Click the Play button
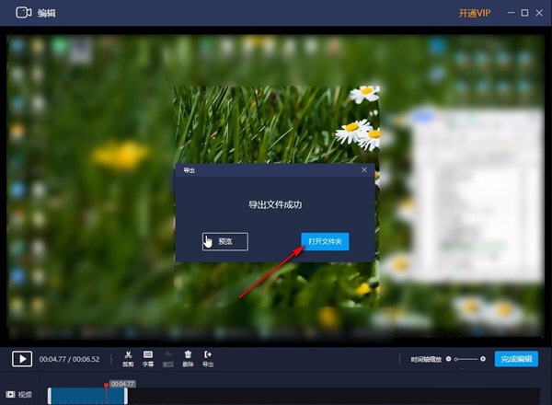Viewport: 552px width, 405px height. click(x=21, y=359)
